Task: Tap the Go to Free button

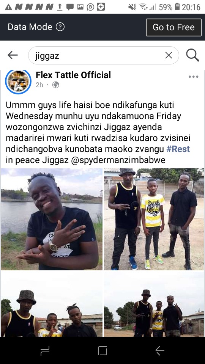Action: (x=173, y=27)
